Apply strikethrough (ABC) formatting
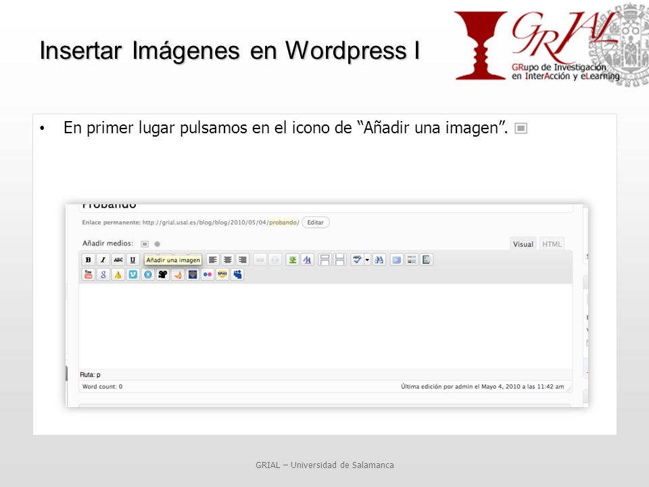 (x=118, y=260)
